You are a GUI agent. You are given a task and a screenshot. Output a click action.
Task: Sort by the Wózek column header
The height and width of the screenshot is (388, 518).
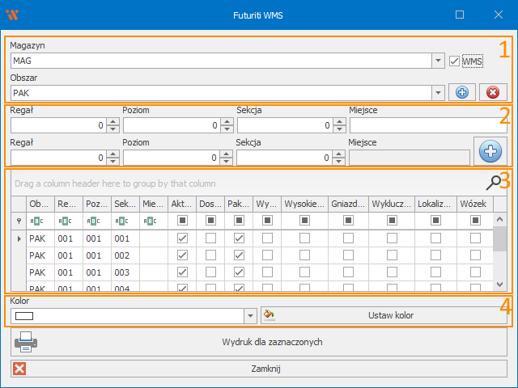click(475, 205)
